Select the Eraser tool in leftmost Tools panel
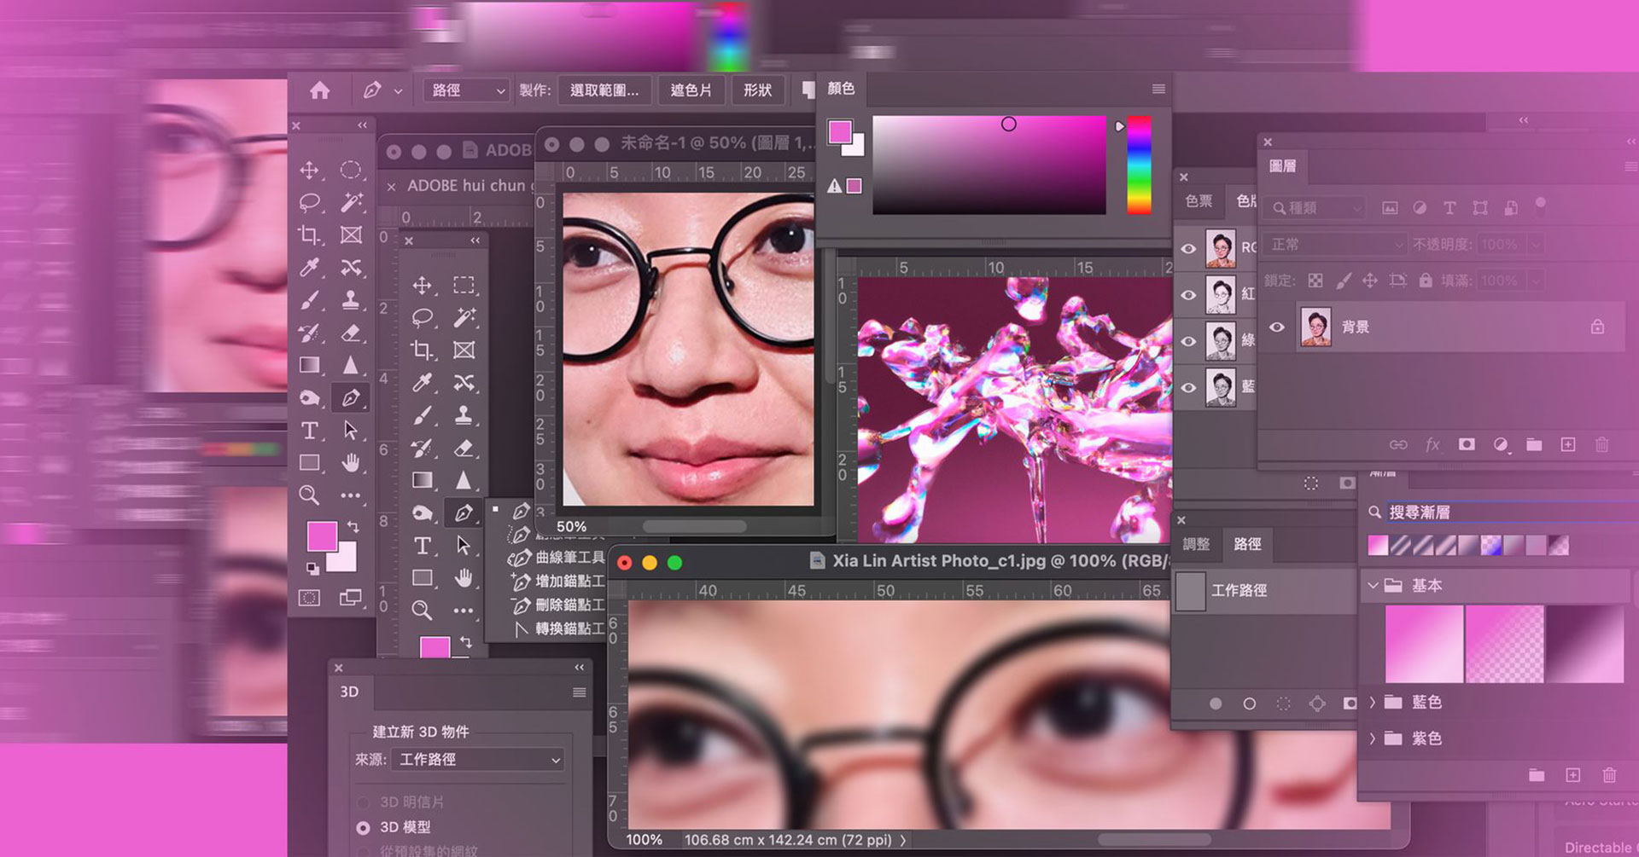 [x=350, y=333]
